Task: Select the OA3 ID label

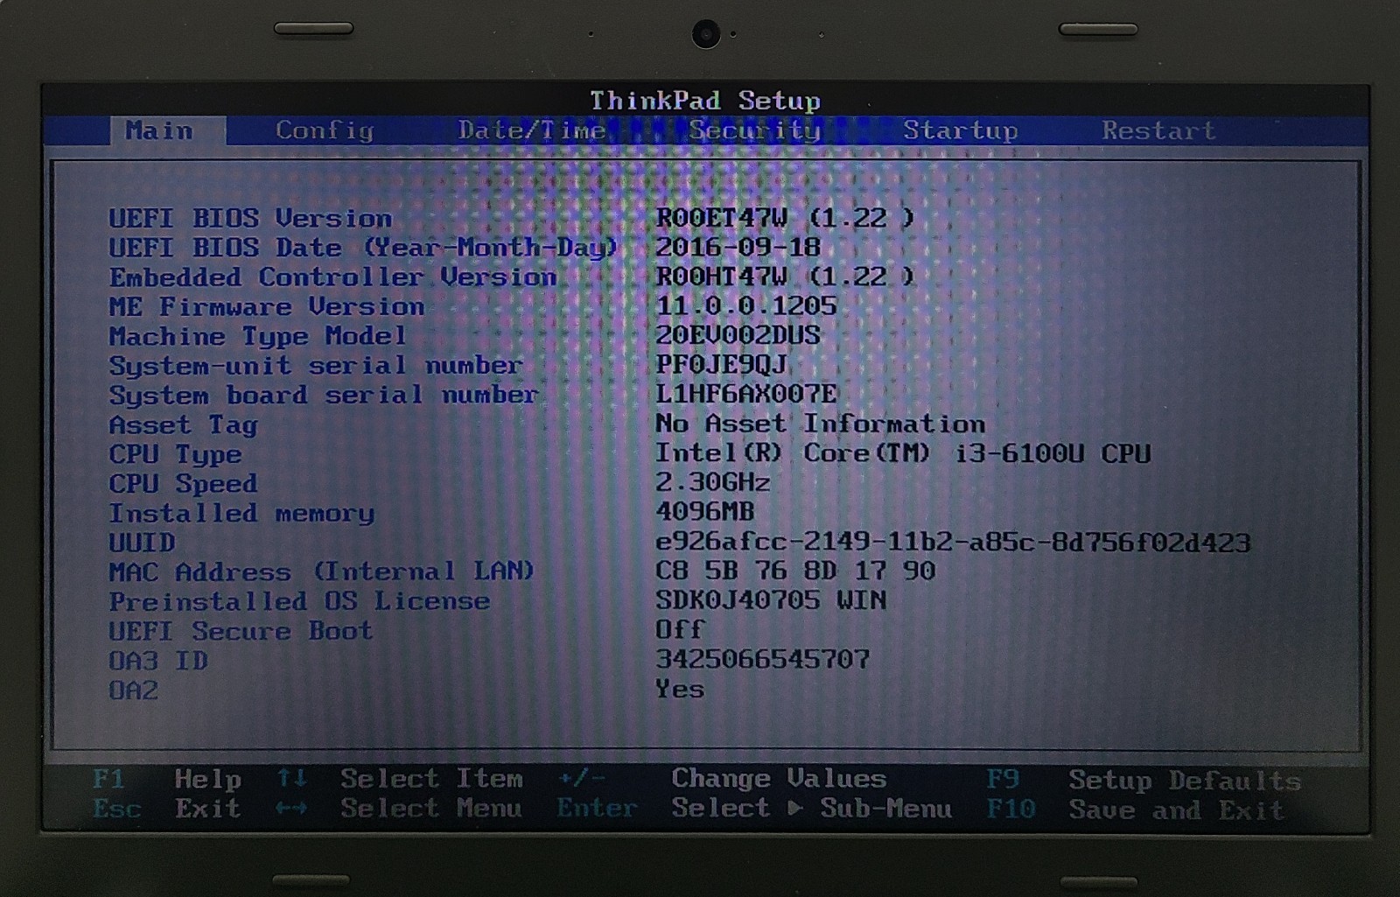Action: click(x=158, y=661)
